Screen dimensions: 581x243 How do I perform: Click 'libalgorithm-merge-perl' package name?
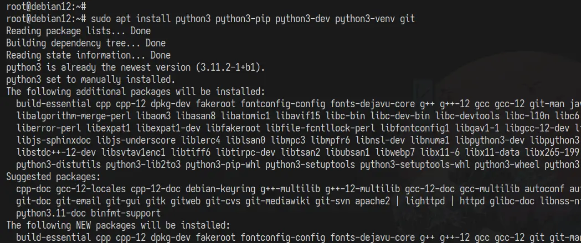click(73, 116)
